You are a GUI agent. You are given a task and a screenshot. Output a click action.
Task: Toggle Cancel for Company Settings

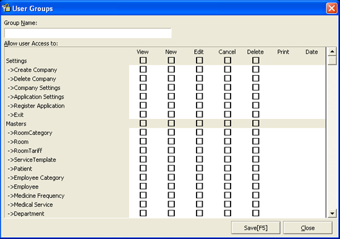point(227,87)
